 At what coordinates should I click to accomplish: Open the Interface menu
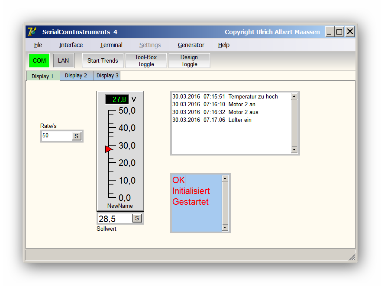tap(71, 45)
